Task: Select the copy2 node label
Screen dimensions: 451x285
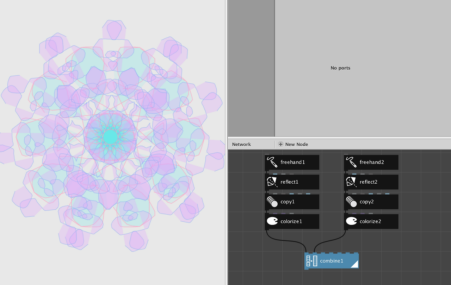Action: (x=367, y=202)
